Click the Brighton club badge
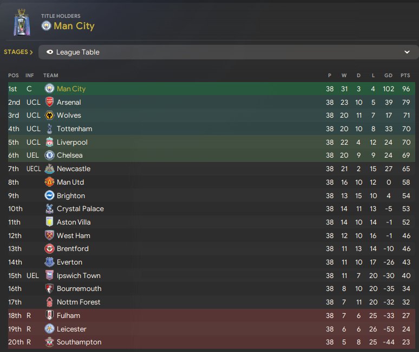This screenshot has height=352, width=419. (49, 195)
